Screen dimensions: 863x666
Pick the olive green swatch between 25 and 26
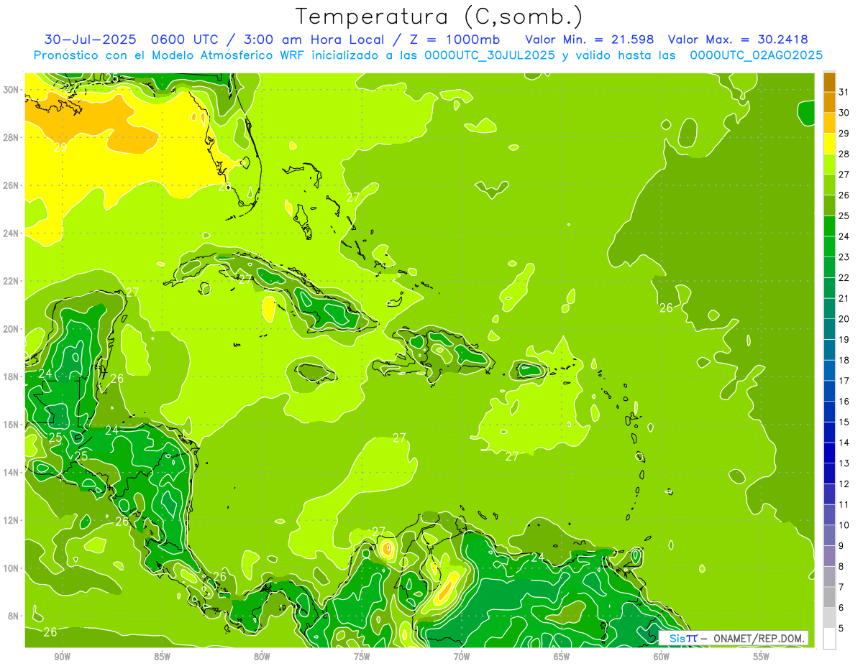[830, 205]
